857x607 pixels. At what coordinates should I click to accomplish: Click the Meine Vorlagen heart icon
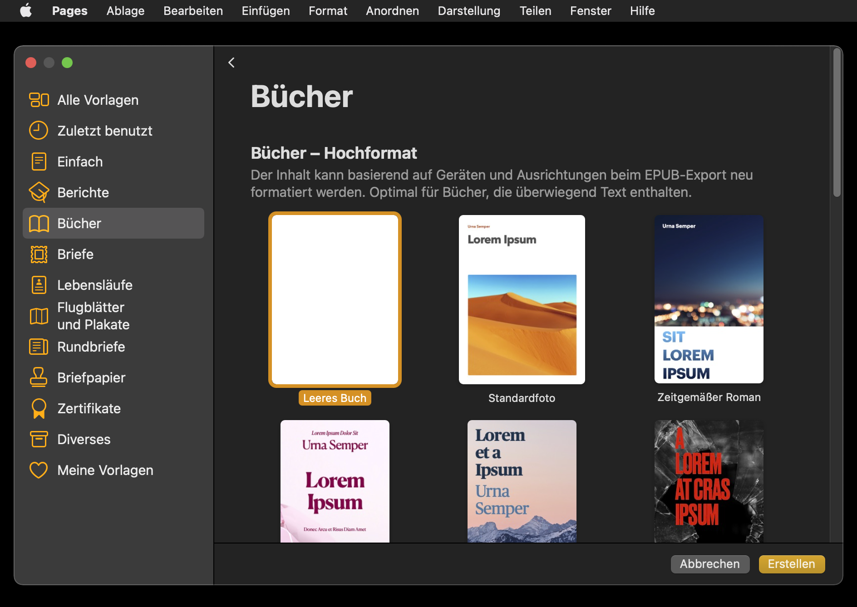[39, 470]
